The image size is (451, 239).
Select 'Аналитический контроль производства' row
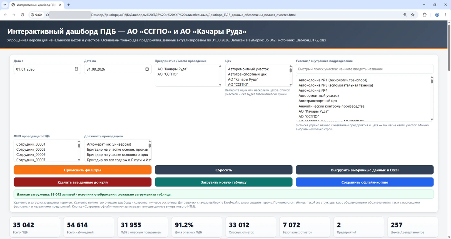(x=363, y=106)
